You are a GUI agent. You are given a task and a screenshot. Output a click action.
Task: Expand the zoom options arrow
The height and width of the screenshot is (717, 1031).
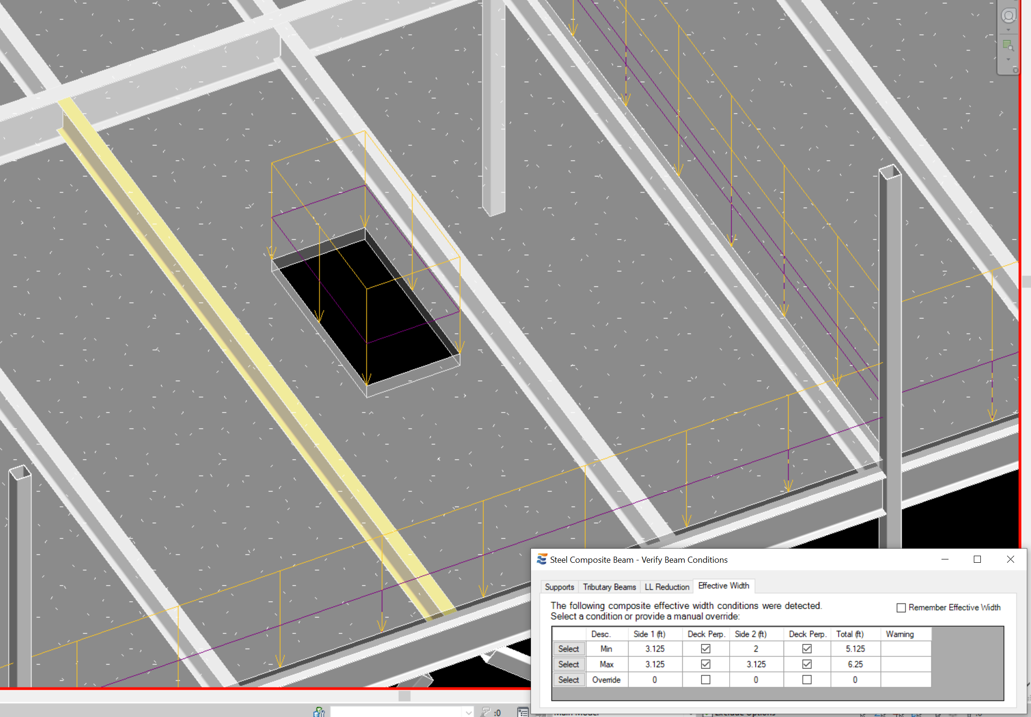(1008, 60)
